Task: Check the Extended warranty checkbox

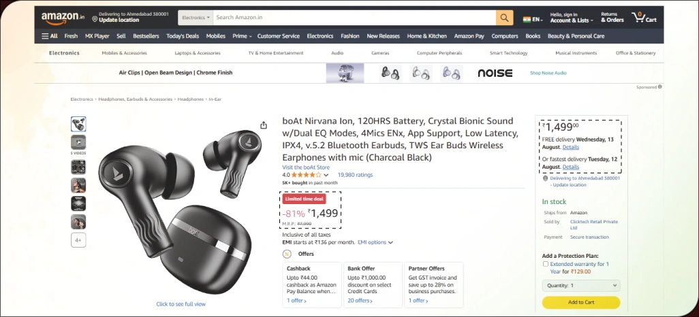Action: (546, 263)
